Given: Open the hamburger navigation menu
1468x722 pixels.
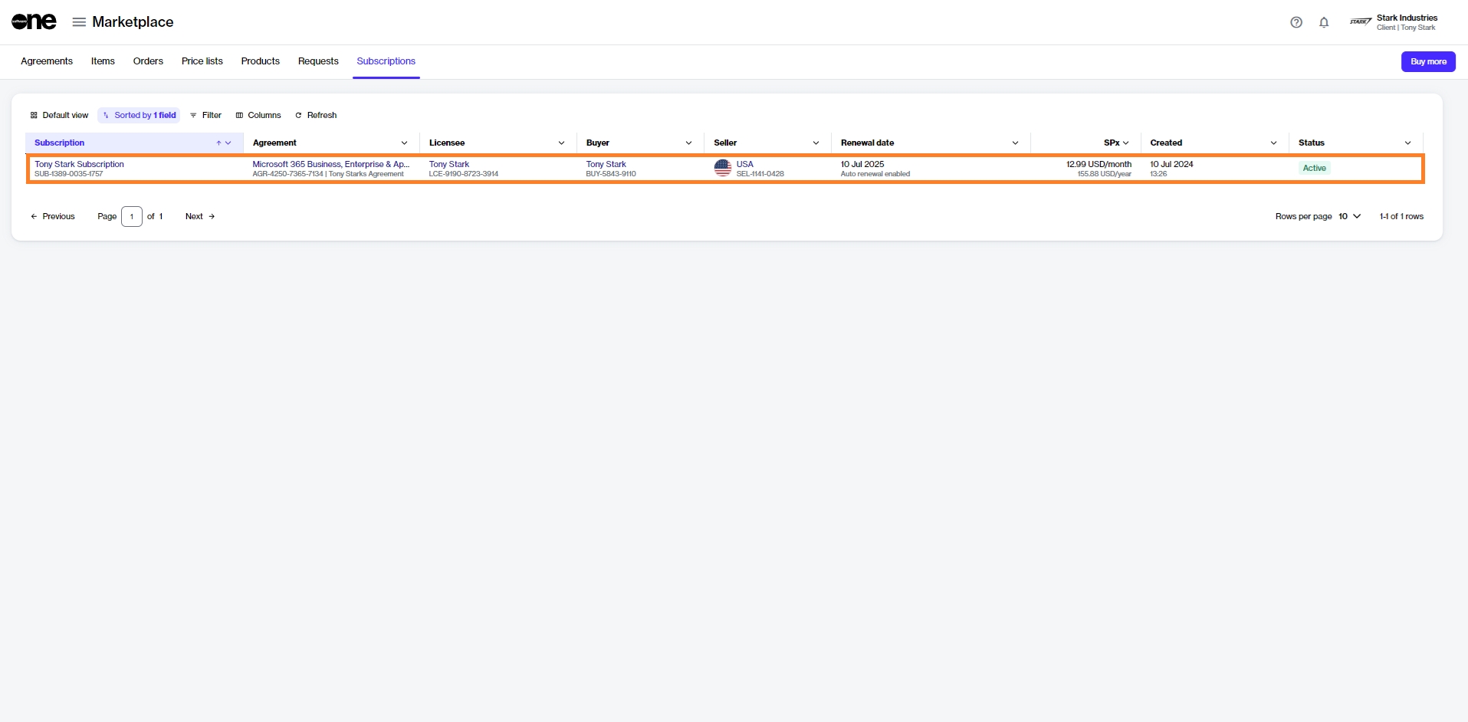Looking at the screenshot, I should (x=79, y=22).
